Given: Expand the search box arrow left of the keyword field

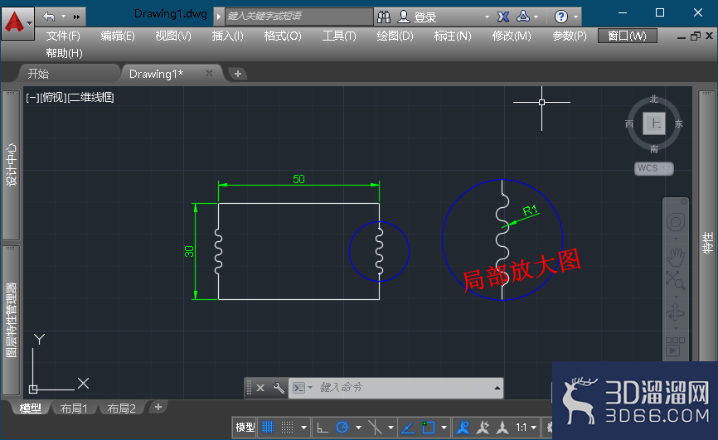Looking at the screenshot, I should pos(218,17).
